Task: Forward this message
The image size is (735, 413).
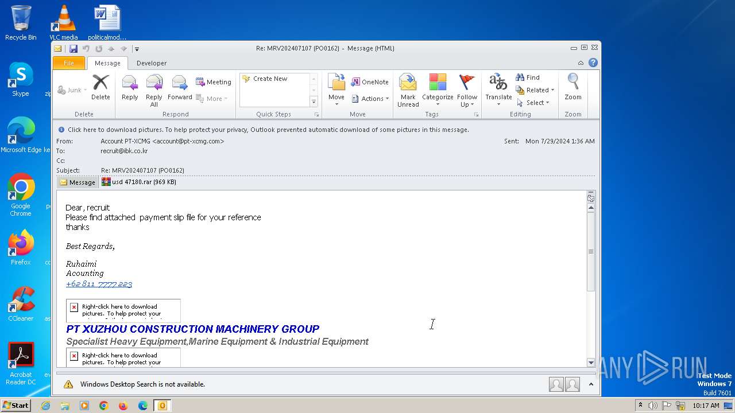Action: [180, 87]
